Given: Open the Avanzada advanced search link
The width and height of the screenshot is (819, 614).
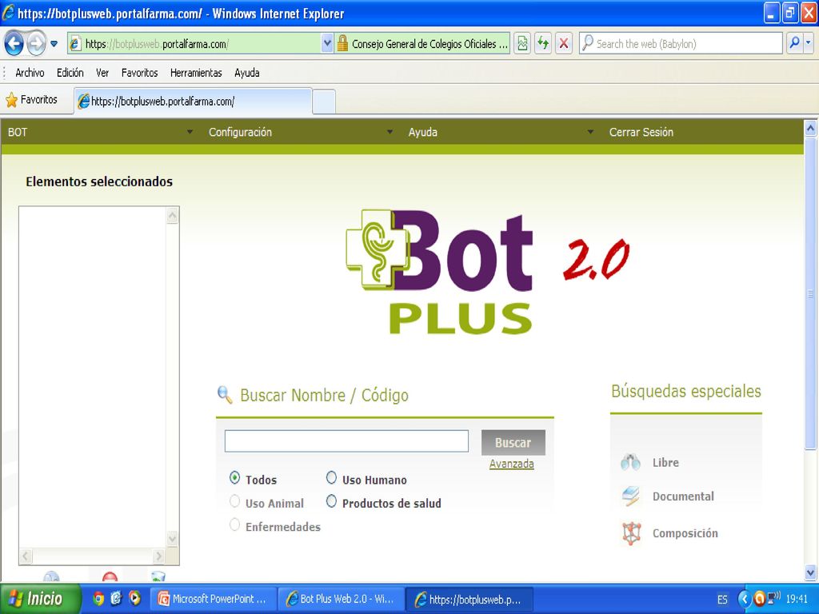Looking at the screenshot, I should 511,464.
